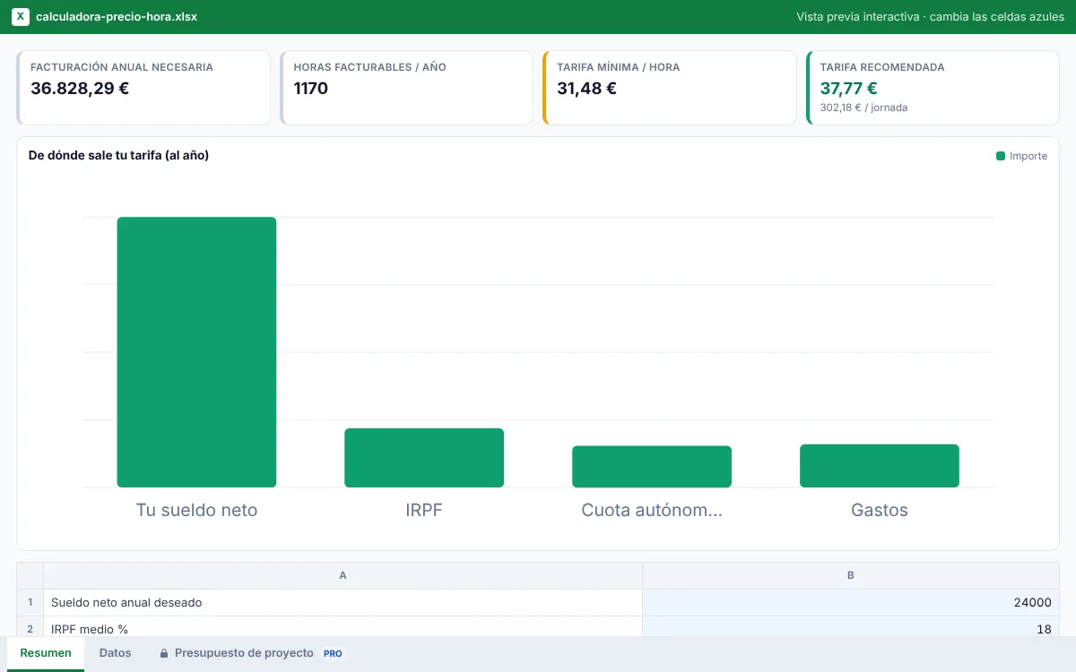Click the 37,77 € recommended rate value
The width and height of the screenshot is (1076, 672).
coord(848,88)
